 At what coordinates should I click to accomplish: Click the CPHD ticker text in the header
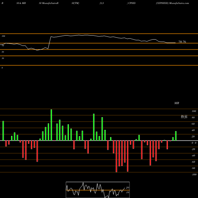tap(132, 3)
